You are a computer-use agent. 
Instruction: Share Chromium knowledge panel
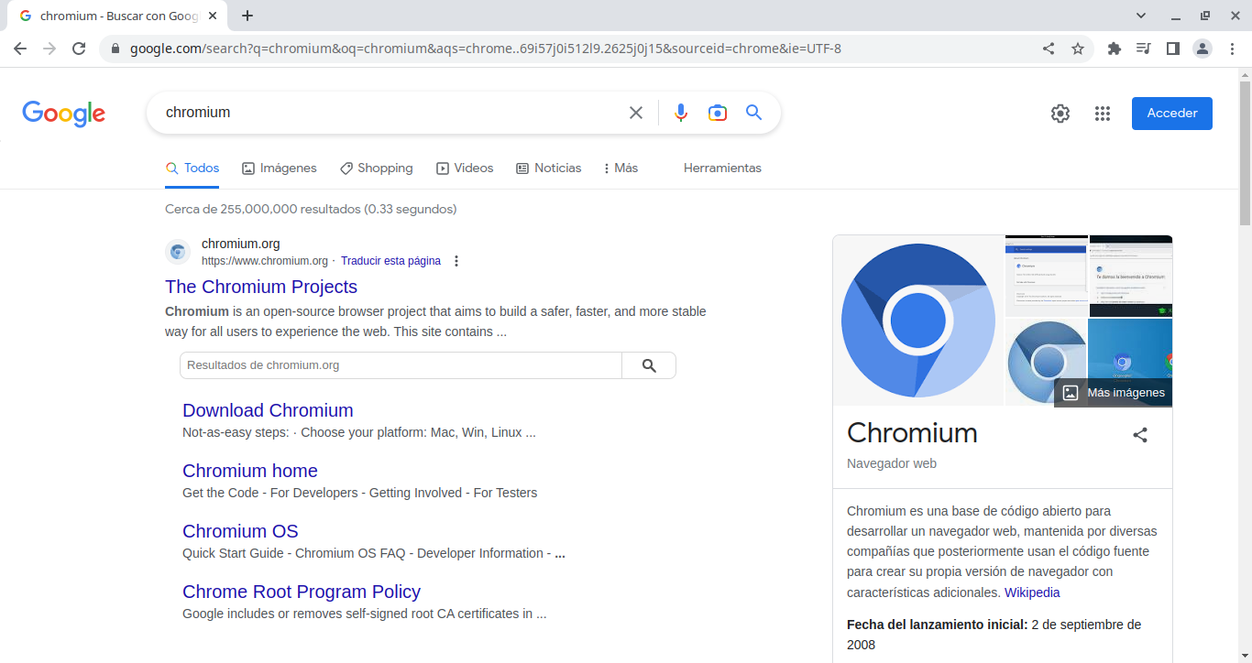click(x=1140, y=435)
